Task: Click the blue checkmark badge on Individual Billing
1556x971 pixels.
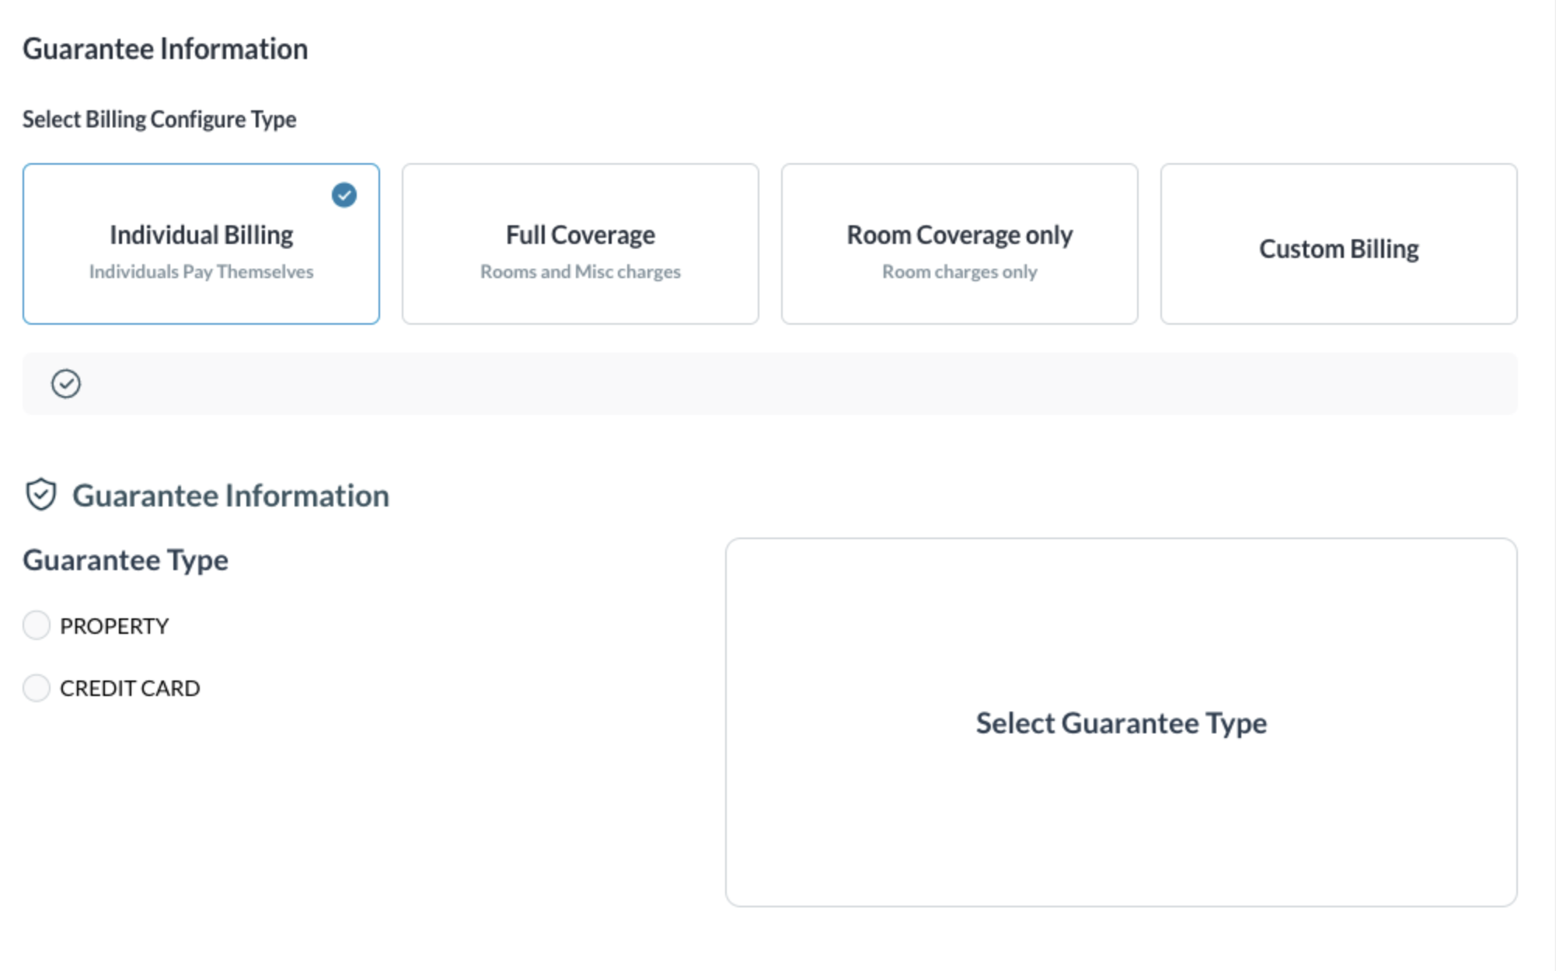Action: (x=344, y=195)
